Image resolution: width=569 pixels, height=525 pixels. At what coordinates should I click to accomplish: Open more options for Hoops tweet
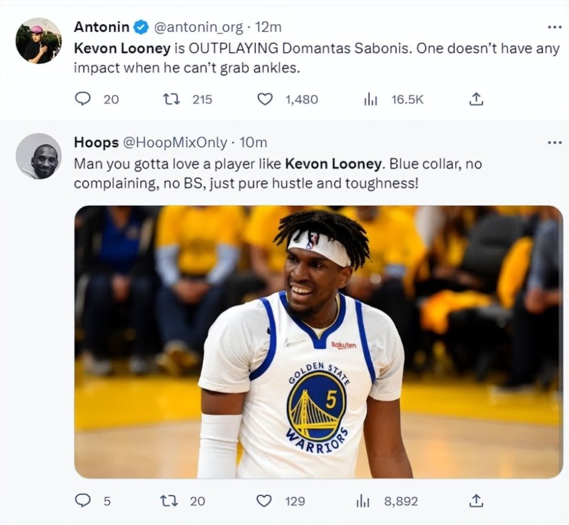pyautogui.click(x=554, y=142)
